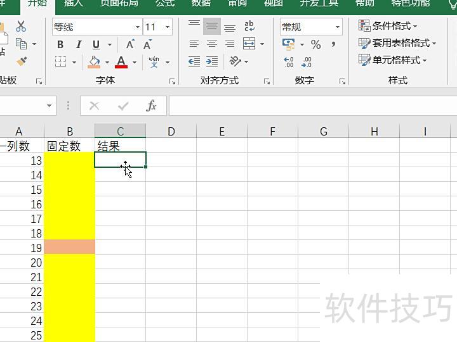Align text right
The image size is (457, 342).
click(230, 44)
